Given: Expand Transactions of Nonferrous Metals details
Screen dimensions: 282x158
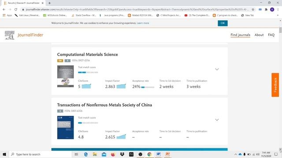Looking at the screenshot, I should click(x=217, y=120).
